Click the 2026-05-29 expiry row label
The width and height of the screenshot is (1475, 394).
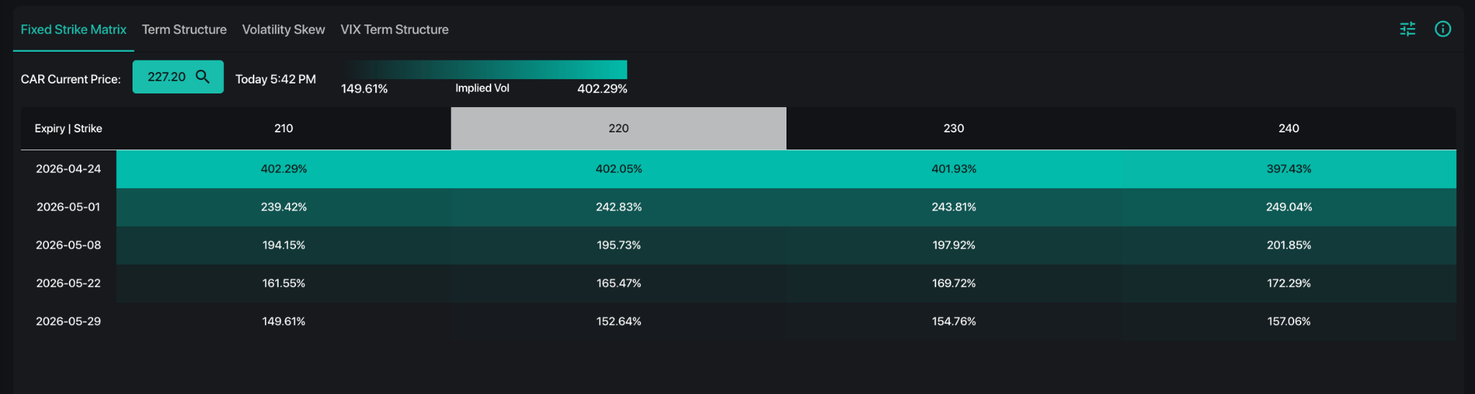pyautogui.click(x=68, y=321)
